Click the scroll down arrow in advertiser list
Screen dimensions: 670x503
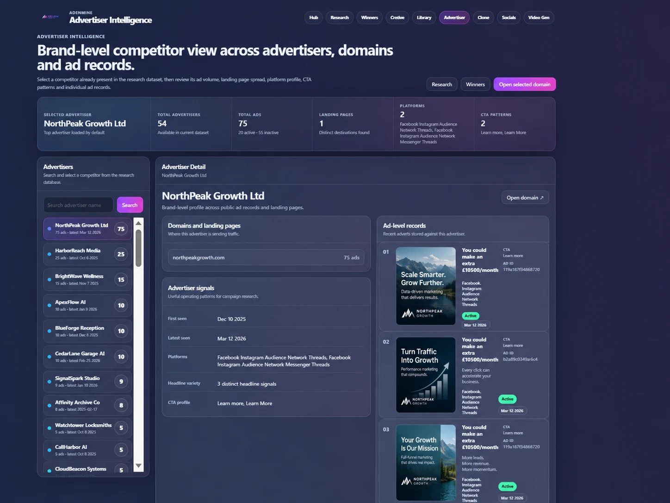[x=138, y=465]
